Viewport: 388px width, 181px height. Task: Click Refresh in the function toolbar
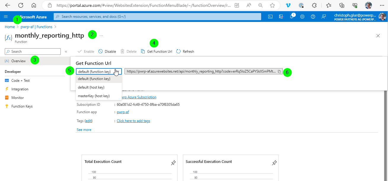coord(185,52)
